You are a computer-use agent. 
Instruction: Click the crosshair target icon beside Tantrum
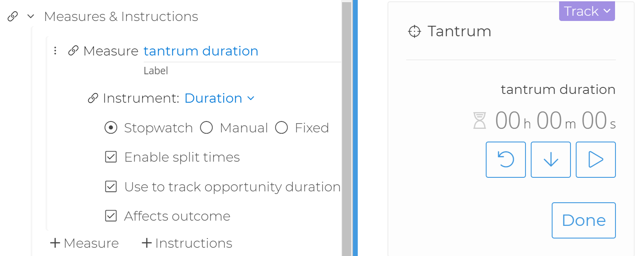click(414, 31)
